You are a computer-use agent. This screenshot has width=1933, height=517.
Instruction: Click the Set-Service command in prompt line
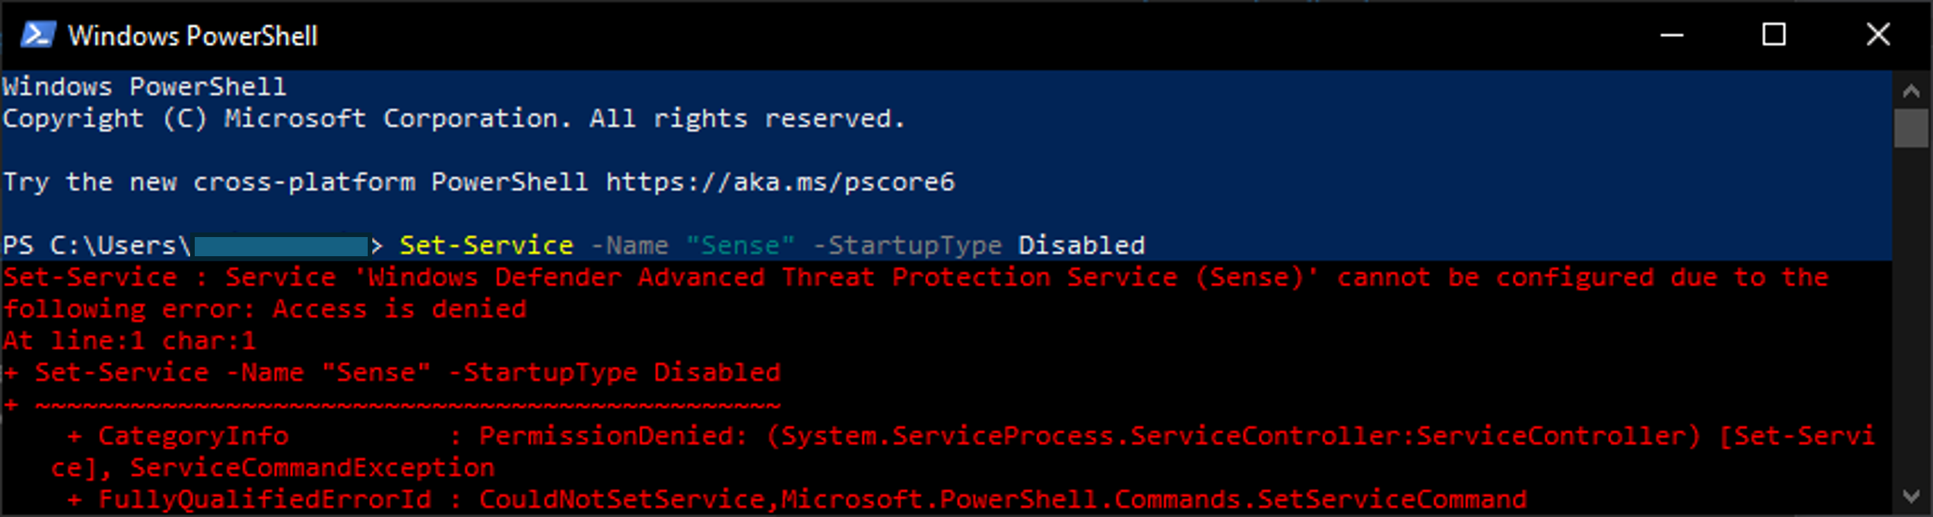coord(487,246)
